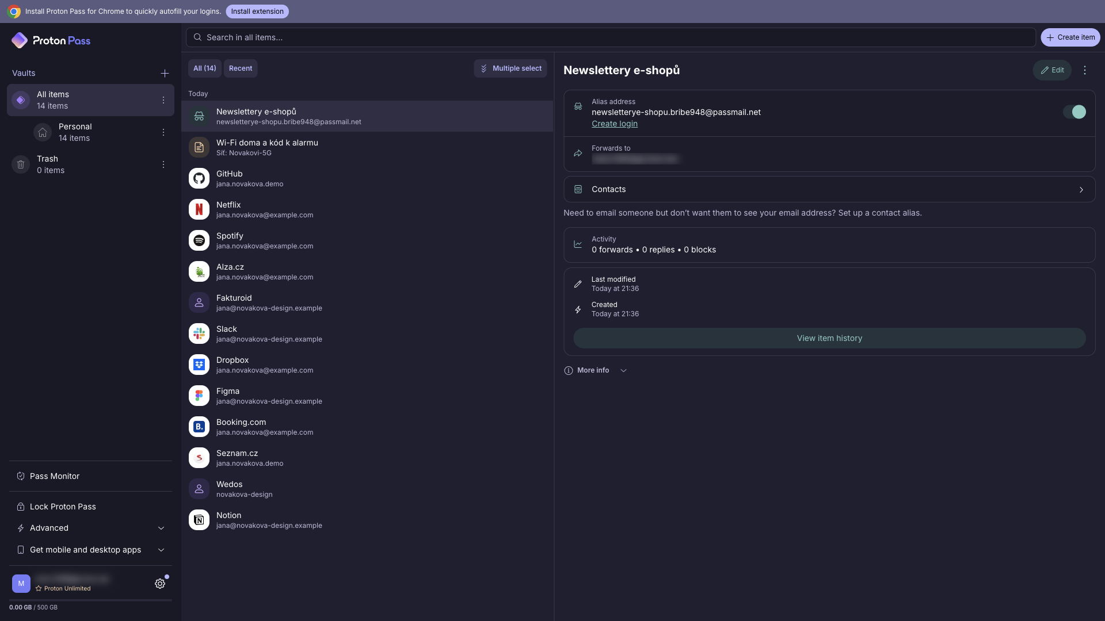1105x621 pixels.
Task: Click the Proton Pass logo
Action: pos(51,40)
